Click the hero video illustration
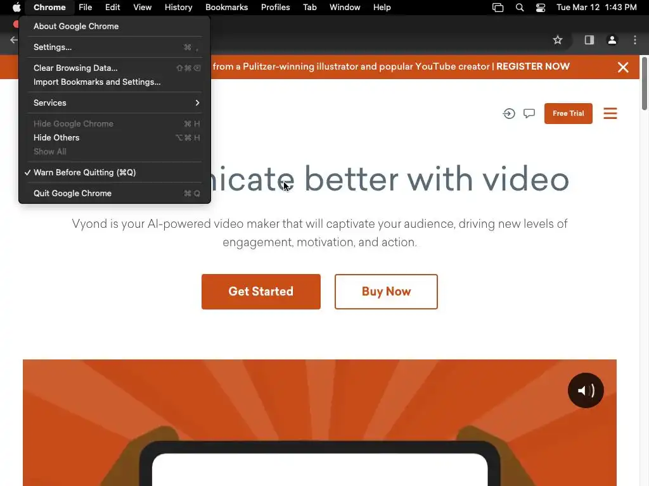Image resolution: width=649 pixels, height=486 pixels. tap(319, 423)
